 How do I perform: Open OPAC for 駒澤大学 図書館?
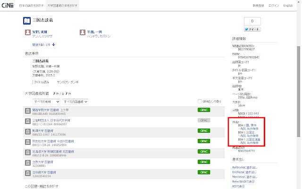tap(204, 131)
